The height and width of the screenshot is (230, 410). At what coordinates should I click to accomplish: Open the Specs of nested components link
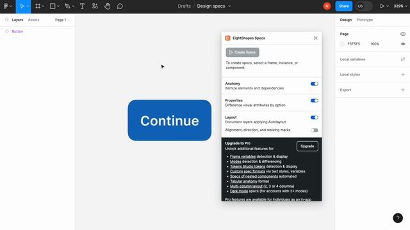tap(254, 176)
